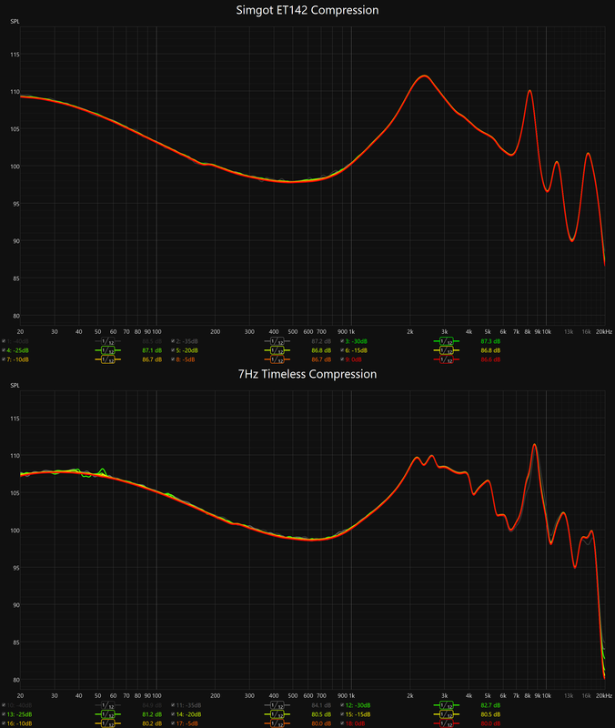Image resolution: width=615 pixels, height=728 pixels.
Task: Click the 1/12 smoothing icon for trace 1: -40dB
Action: (107, 341)
